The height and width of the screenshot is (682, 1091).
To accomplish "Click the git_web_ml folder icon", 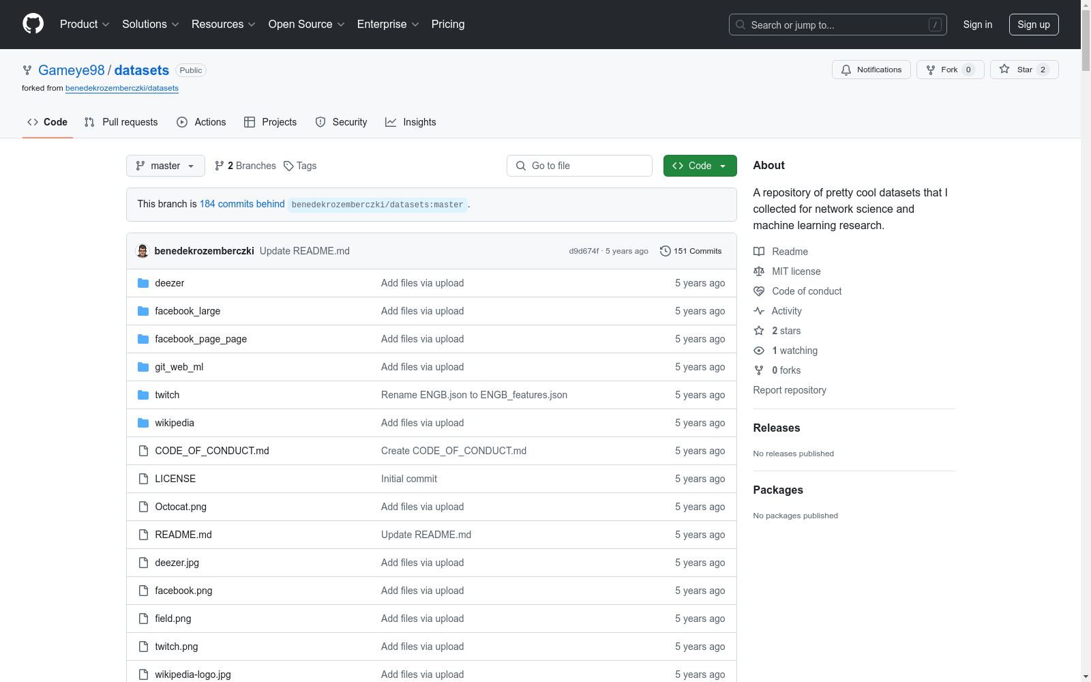I will coord(143,367).
